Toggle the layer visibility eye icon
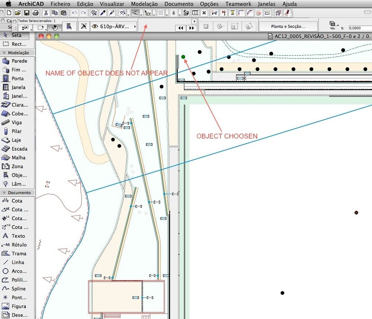 point(95,27)
